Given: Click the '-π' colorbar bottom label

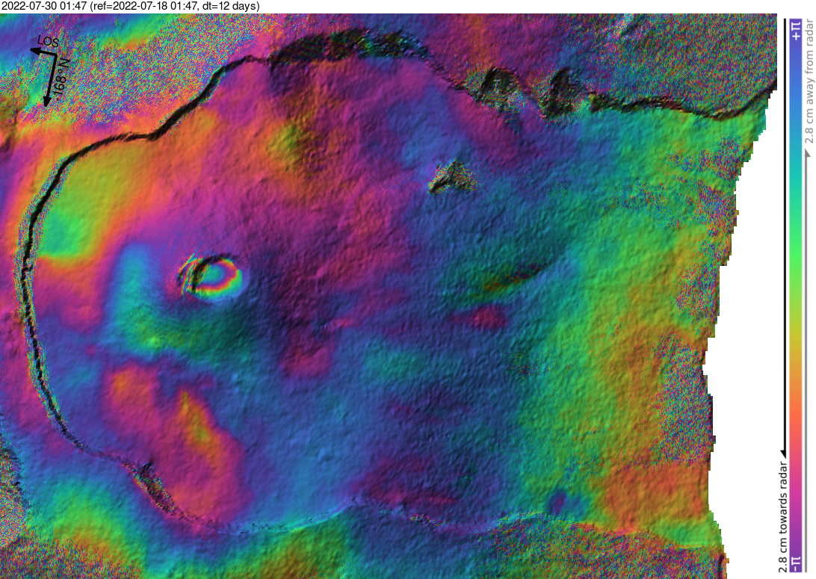Looking at the screenshot, I should point(796,563).
